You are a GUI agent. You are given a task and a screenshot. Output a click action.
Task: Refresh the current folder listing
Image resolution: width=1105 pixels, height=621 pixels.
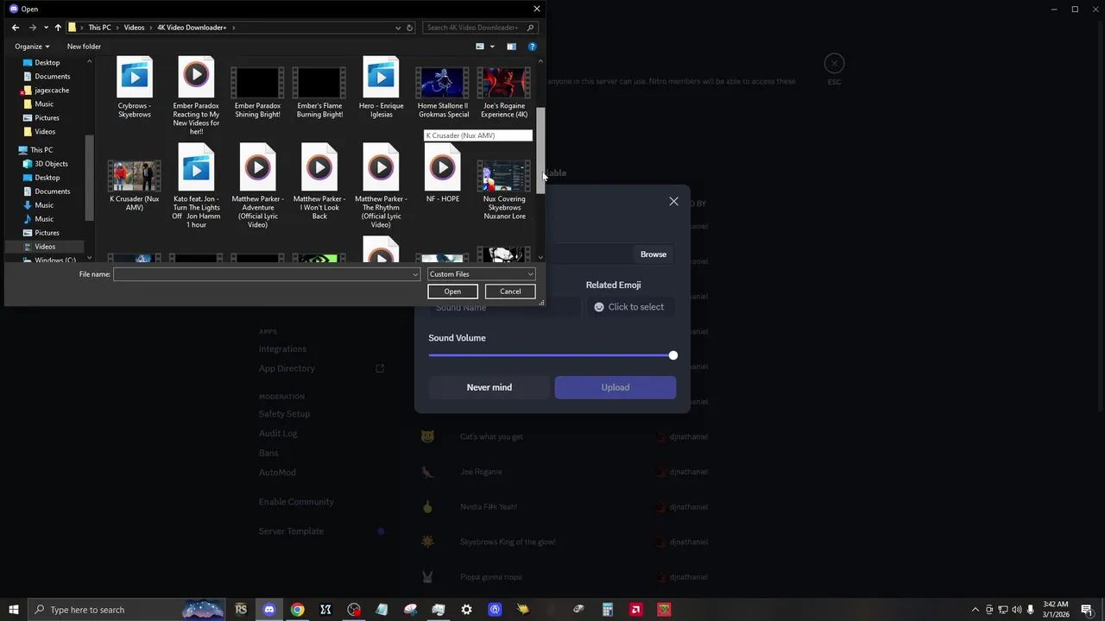pyautogui.click(x=409, y=28)
